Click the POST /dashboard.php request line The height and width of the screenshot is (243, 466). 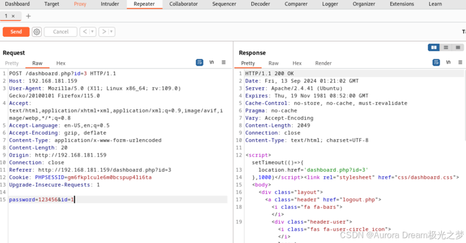coord(62,73)
